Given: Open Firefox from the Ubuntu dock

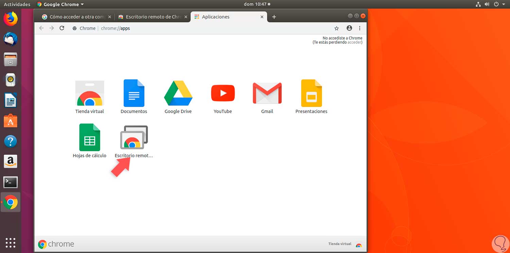Looking at the screenshot, I should (11, 19).
